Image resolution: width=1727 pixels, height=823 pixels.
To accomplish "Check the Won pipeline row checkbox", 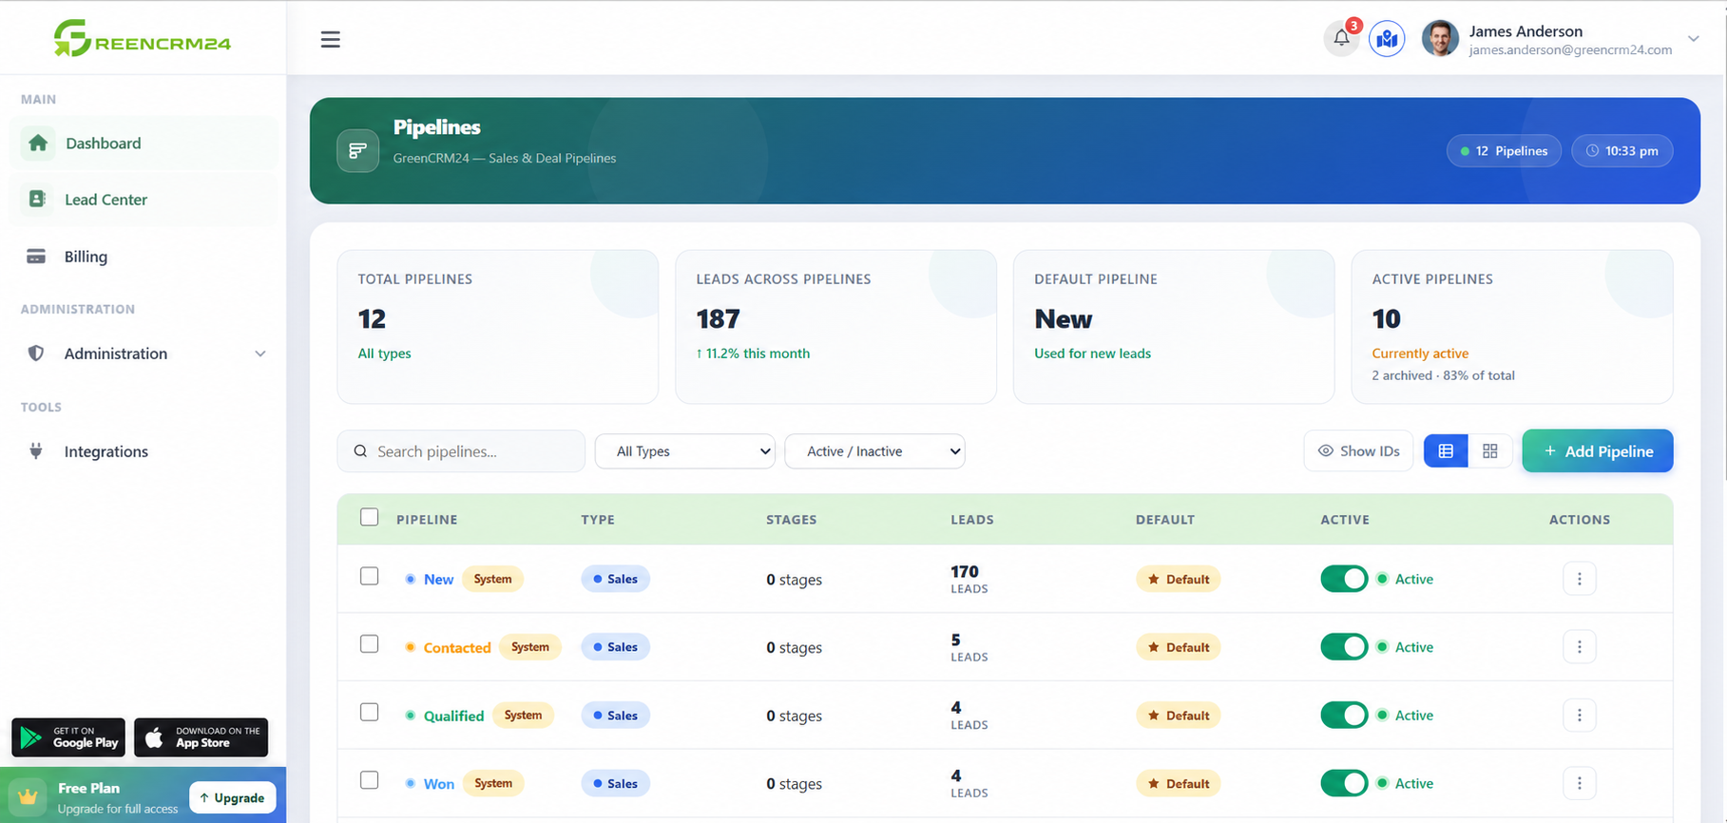I will pos(370,780).
